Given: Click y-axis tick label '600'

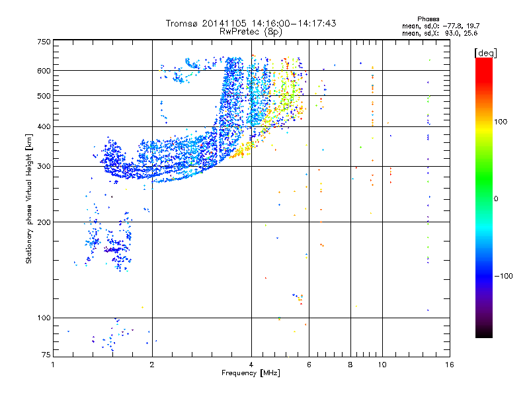Looking at the screenshot, I should coord(44,71).
